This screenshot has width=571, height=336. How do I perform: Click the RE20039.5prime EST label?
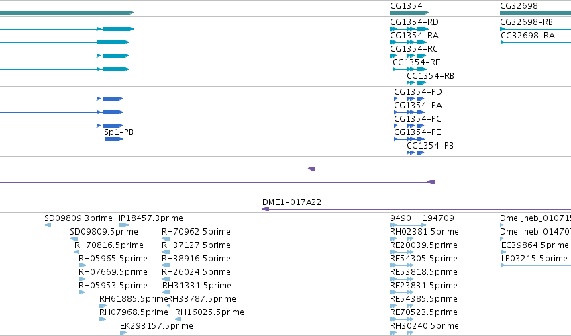pyautogui.click(x=423, y=245)
